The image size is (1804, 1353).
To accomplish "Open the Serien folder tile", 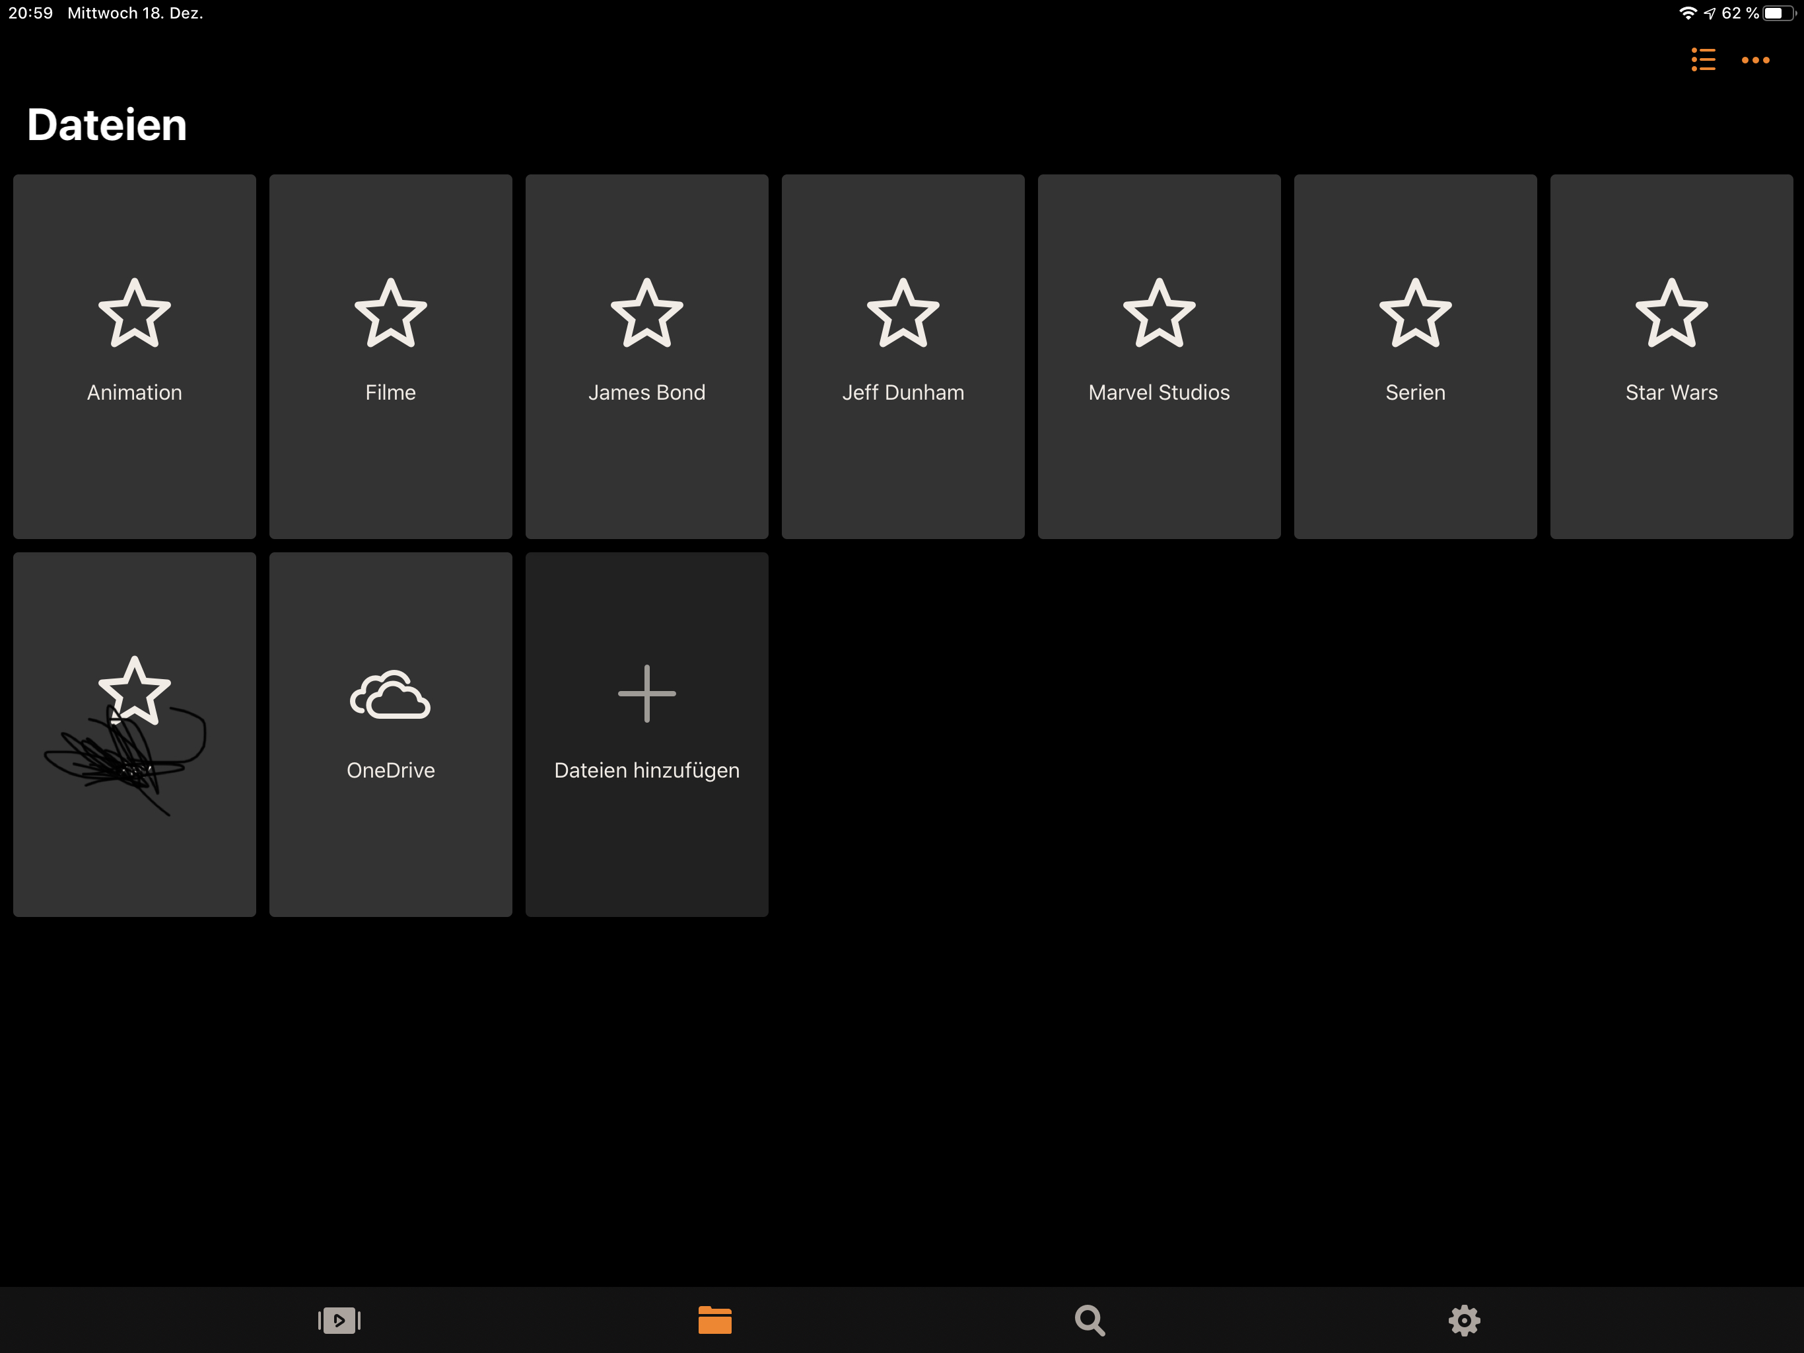I will tap(1415, 357).
